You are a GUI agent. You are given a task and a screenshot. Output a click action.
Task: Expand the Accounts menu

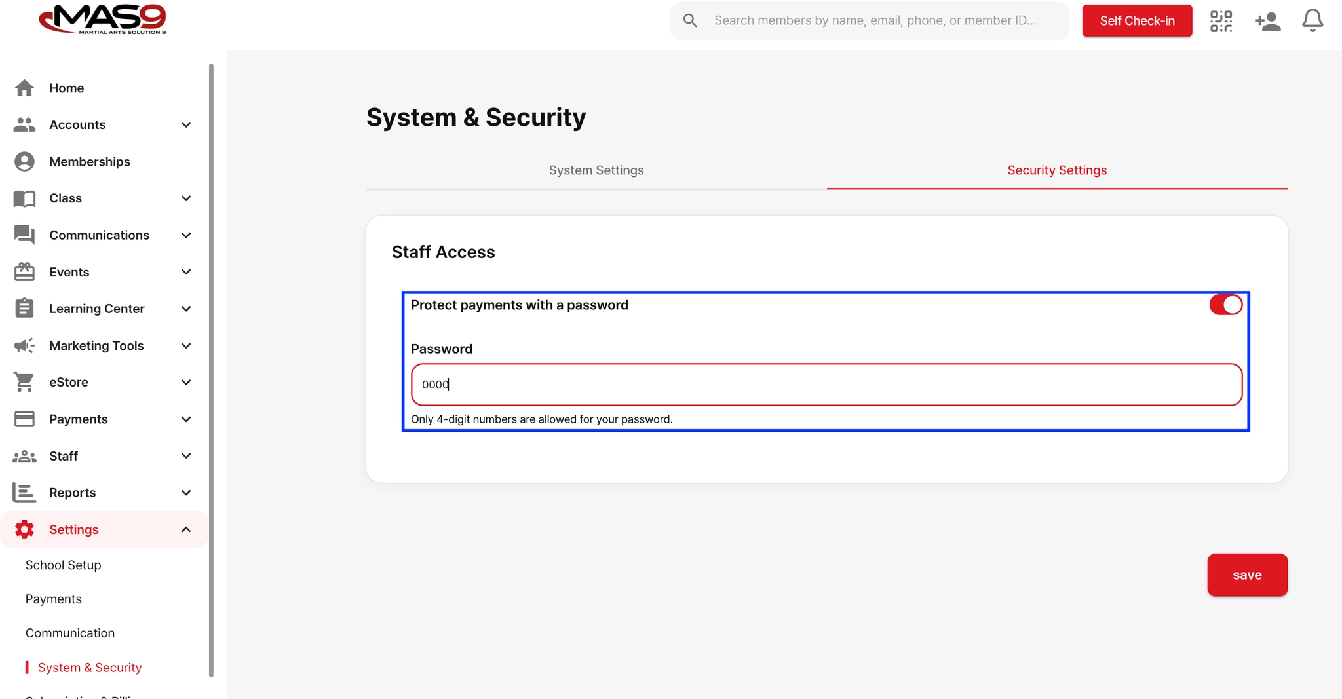point(186,124)
